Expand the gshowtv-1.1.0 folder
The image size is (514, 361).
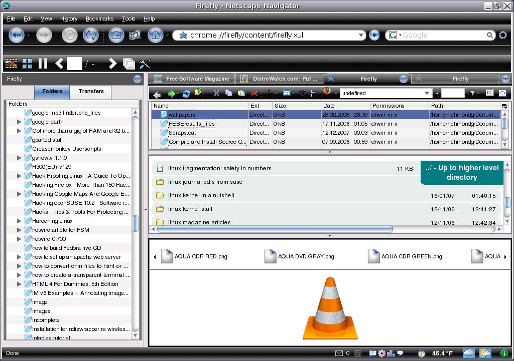19,158
